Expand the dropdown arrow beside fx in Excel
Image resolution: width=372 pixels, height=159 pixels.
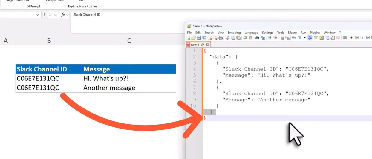[x=67, y=15]
